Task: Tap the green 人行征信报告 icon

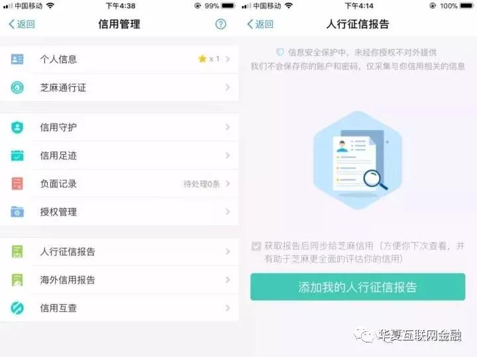Action: pyautogui.click(x=17, y=252)
